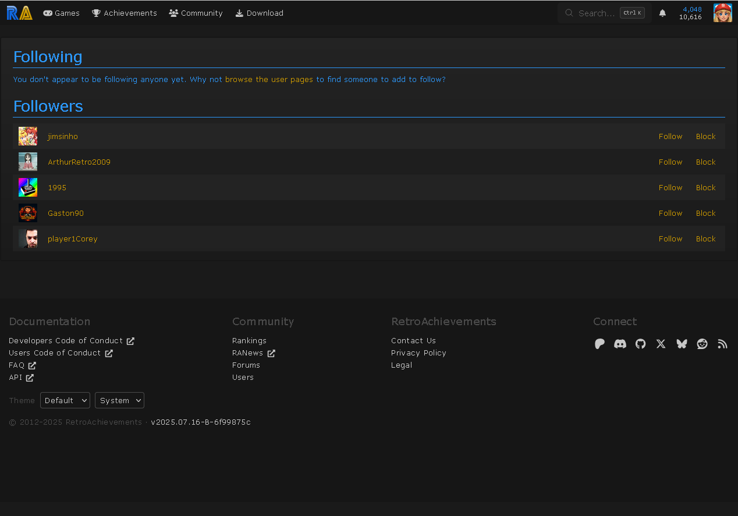
Task: Open the RANews footer link
Action: (x=254, y=353)
